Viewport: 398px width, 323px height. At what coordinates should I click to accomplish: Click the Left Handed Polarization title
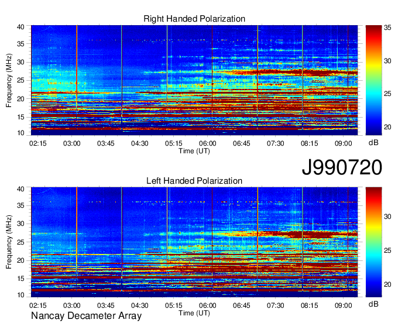pyautogui.click(x=194, y=181)
